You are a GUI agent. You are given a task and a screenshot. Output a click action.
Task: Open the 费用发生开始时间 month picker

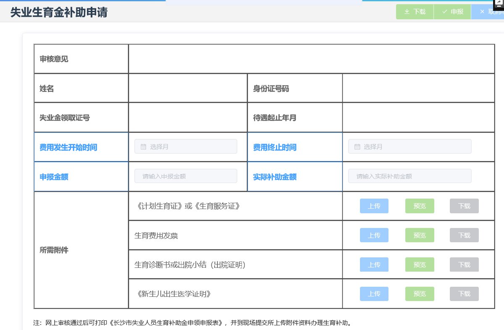(x=189, y=147)
